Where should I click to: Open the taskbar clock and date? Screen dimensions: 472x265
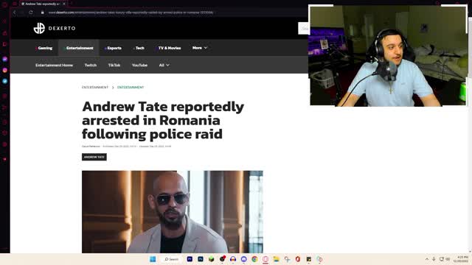point(461,259)
